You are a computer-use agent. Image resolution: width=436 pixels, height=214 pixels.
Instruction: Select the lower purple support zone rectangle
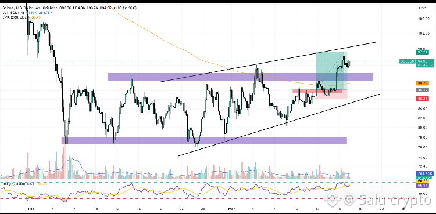pos(204,140)
